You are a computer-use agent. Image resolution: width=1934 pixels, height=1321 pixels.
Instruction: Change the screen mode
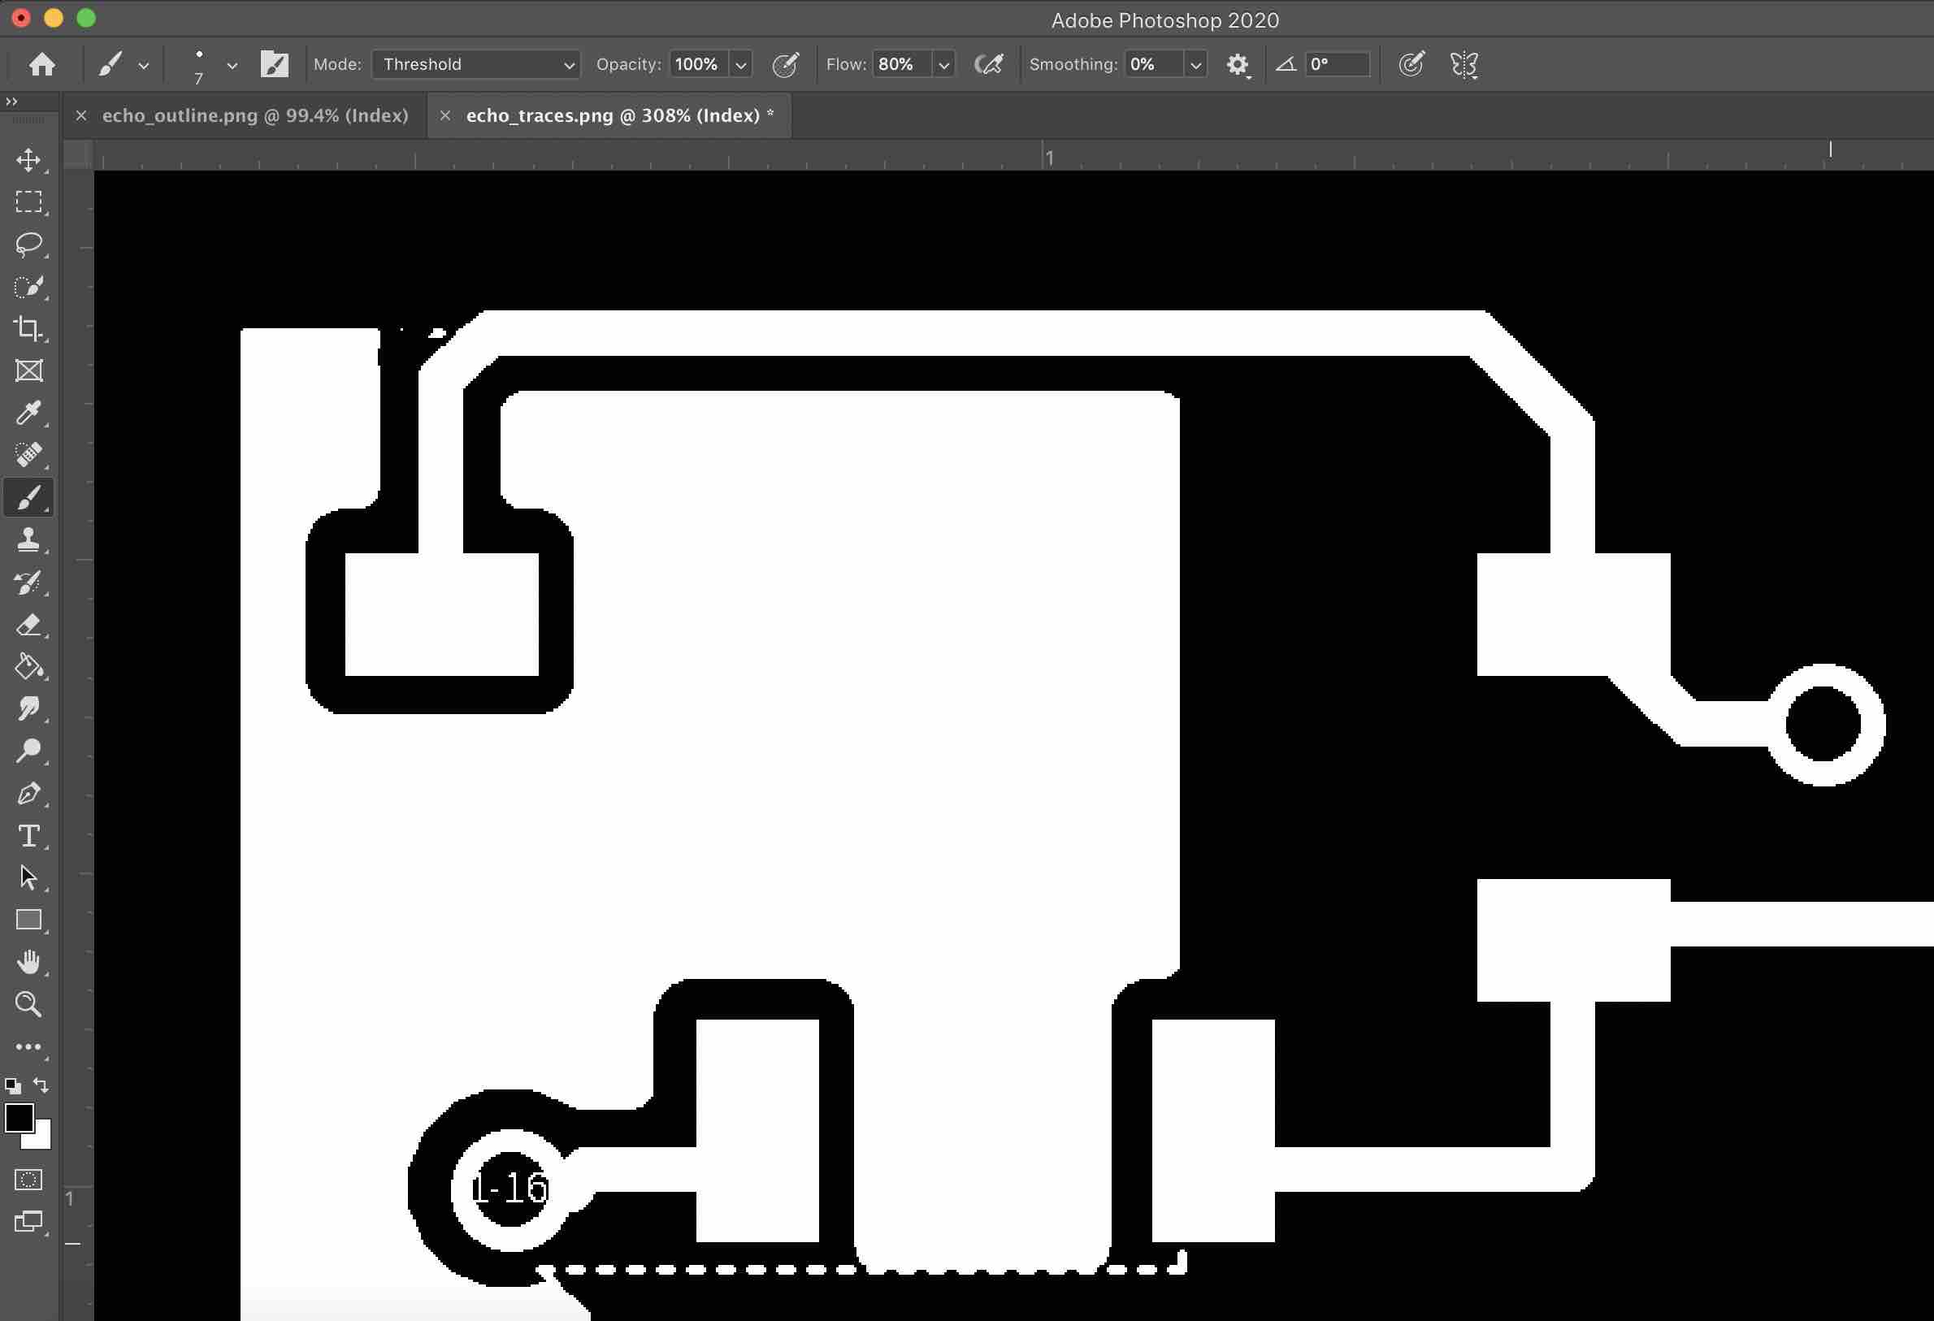(29, 1222)
